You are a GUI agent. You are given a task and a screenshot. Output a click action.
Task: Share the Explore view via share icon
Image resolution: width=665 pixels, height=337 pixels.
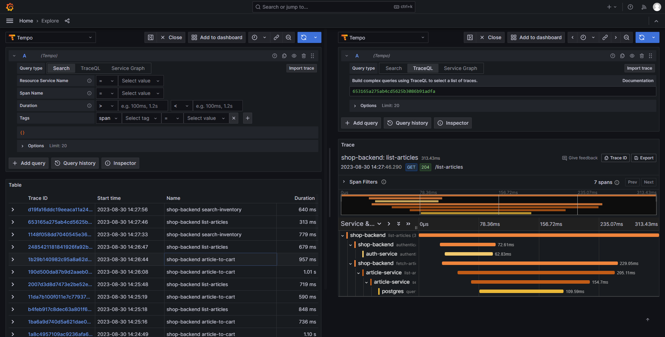pyautogui.click(x=67, y=21)
